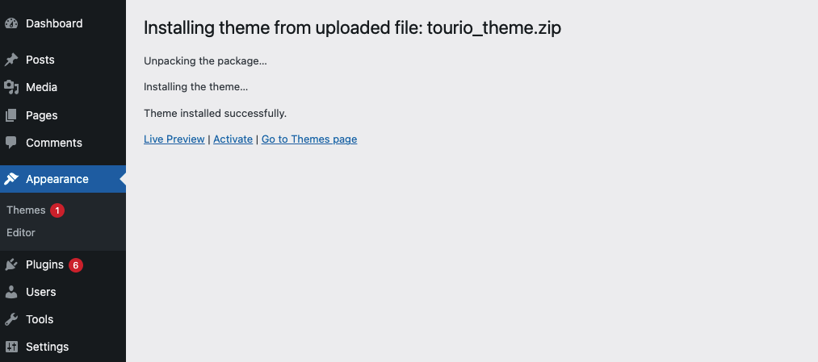Go to the Media menu label

(41, 87)
